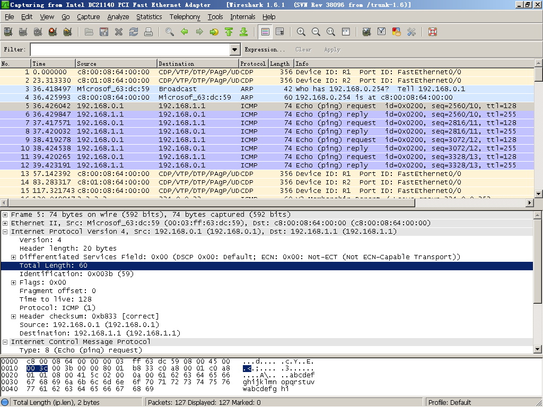Go to packet number icon

[214, 32]
